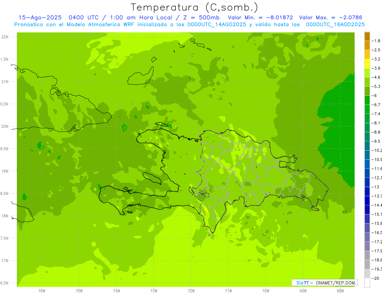Click the title 'Temperatura (C,somb.)'
The image size is (382, 295).
coord(194,7)
